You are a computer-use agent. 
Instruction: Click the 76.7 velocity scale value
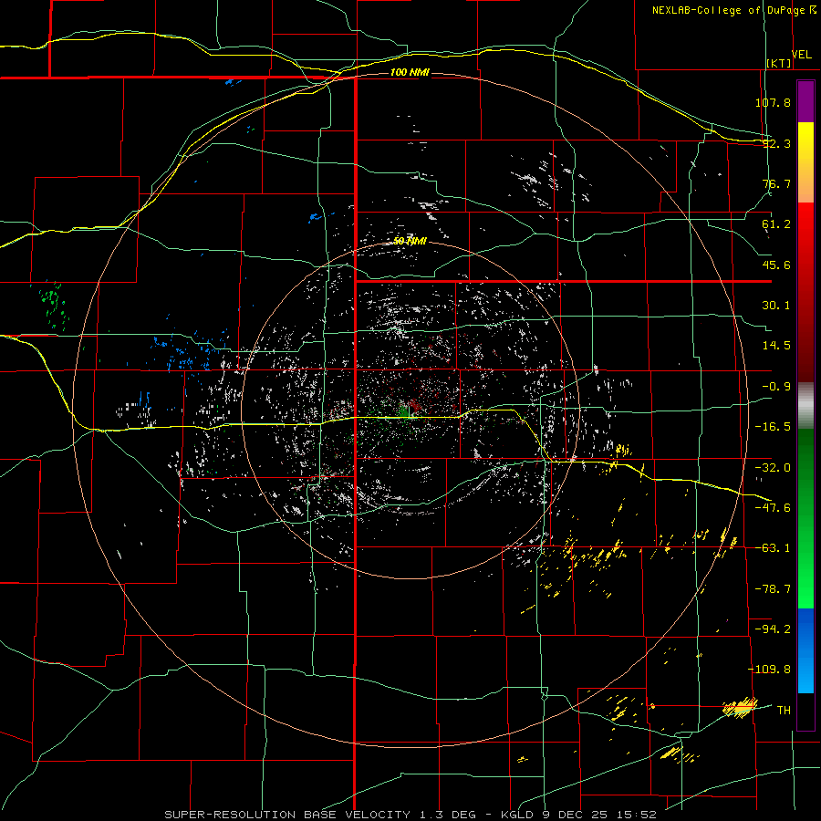pyautogui.click(x=776, y=183)
